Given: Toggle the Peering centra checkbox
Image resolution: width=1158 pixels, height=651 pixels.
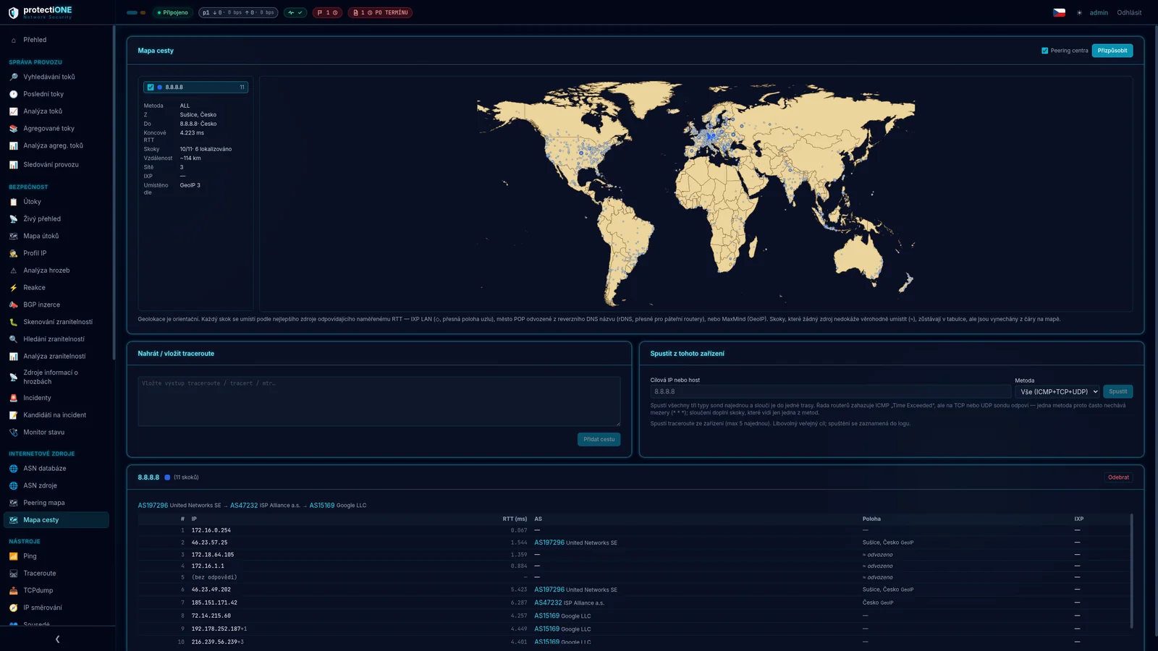Looking at the screenshot, I should (x=1044, y=51).
